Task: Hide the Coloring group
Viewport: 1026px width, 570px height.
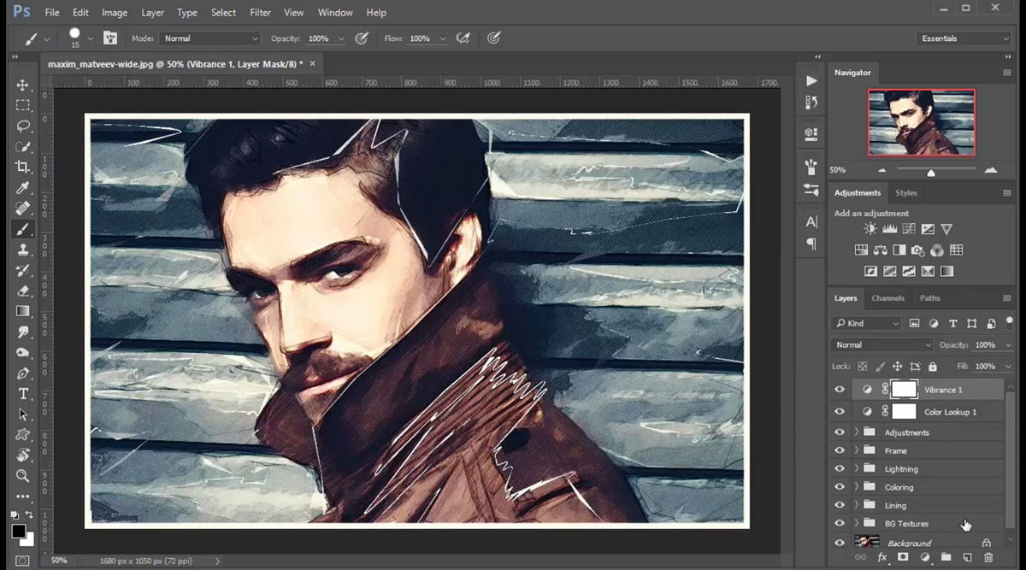Action: pos(840,487)
